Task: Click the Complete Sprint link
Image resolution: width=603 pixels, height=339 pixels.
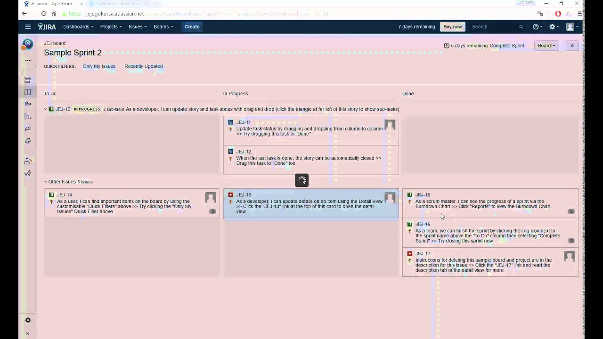Action: point(507,46)
